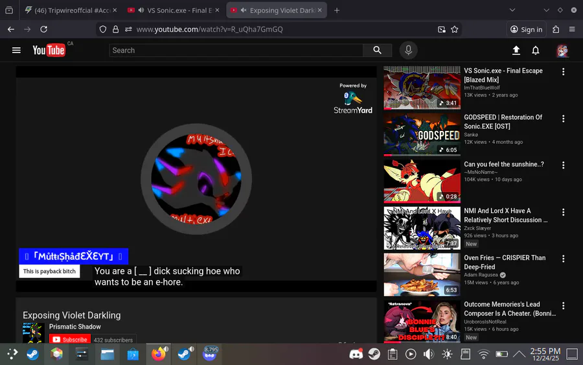
Task: Open the clipboard tray icon
Action: (x=393, y=354)
